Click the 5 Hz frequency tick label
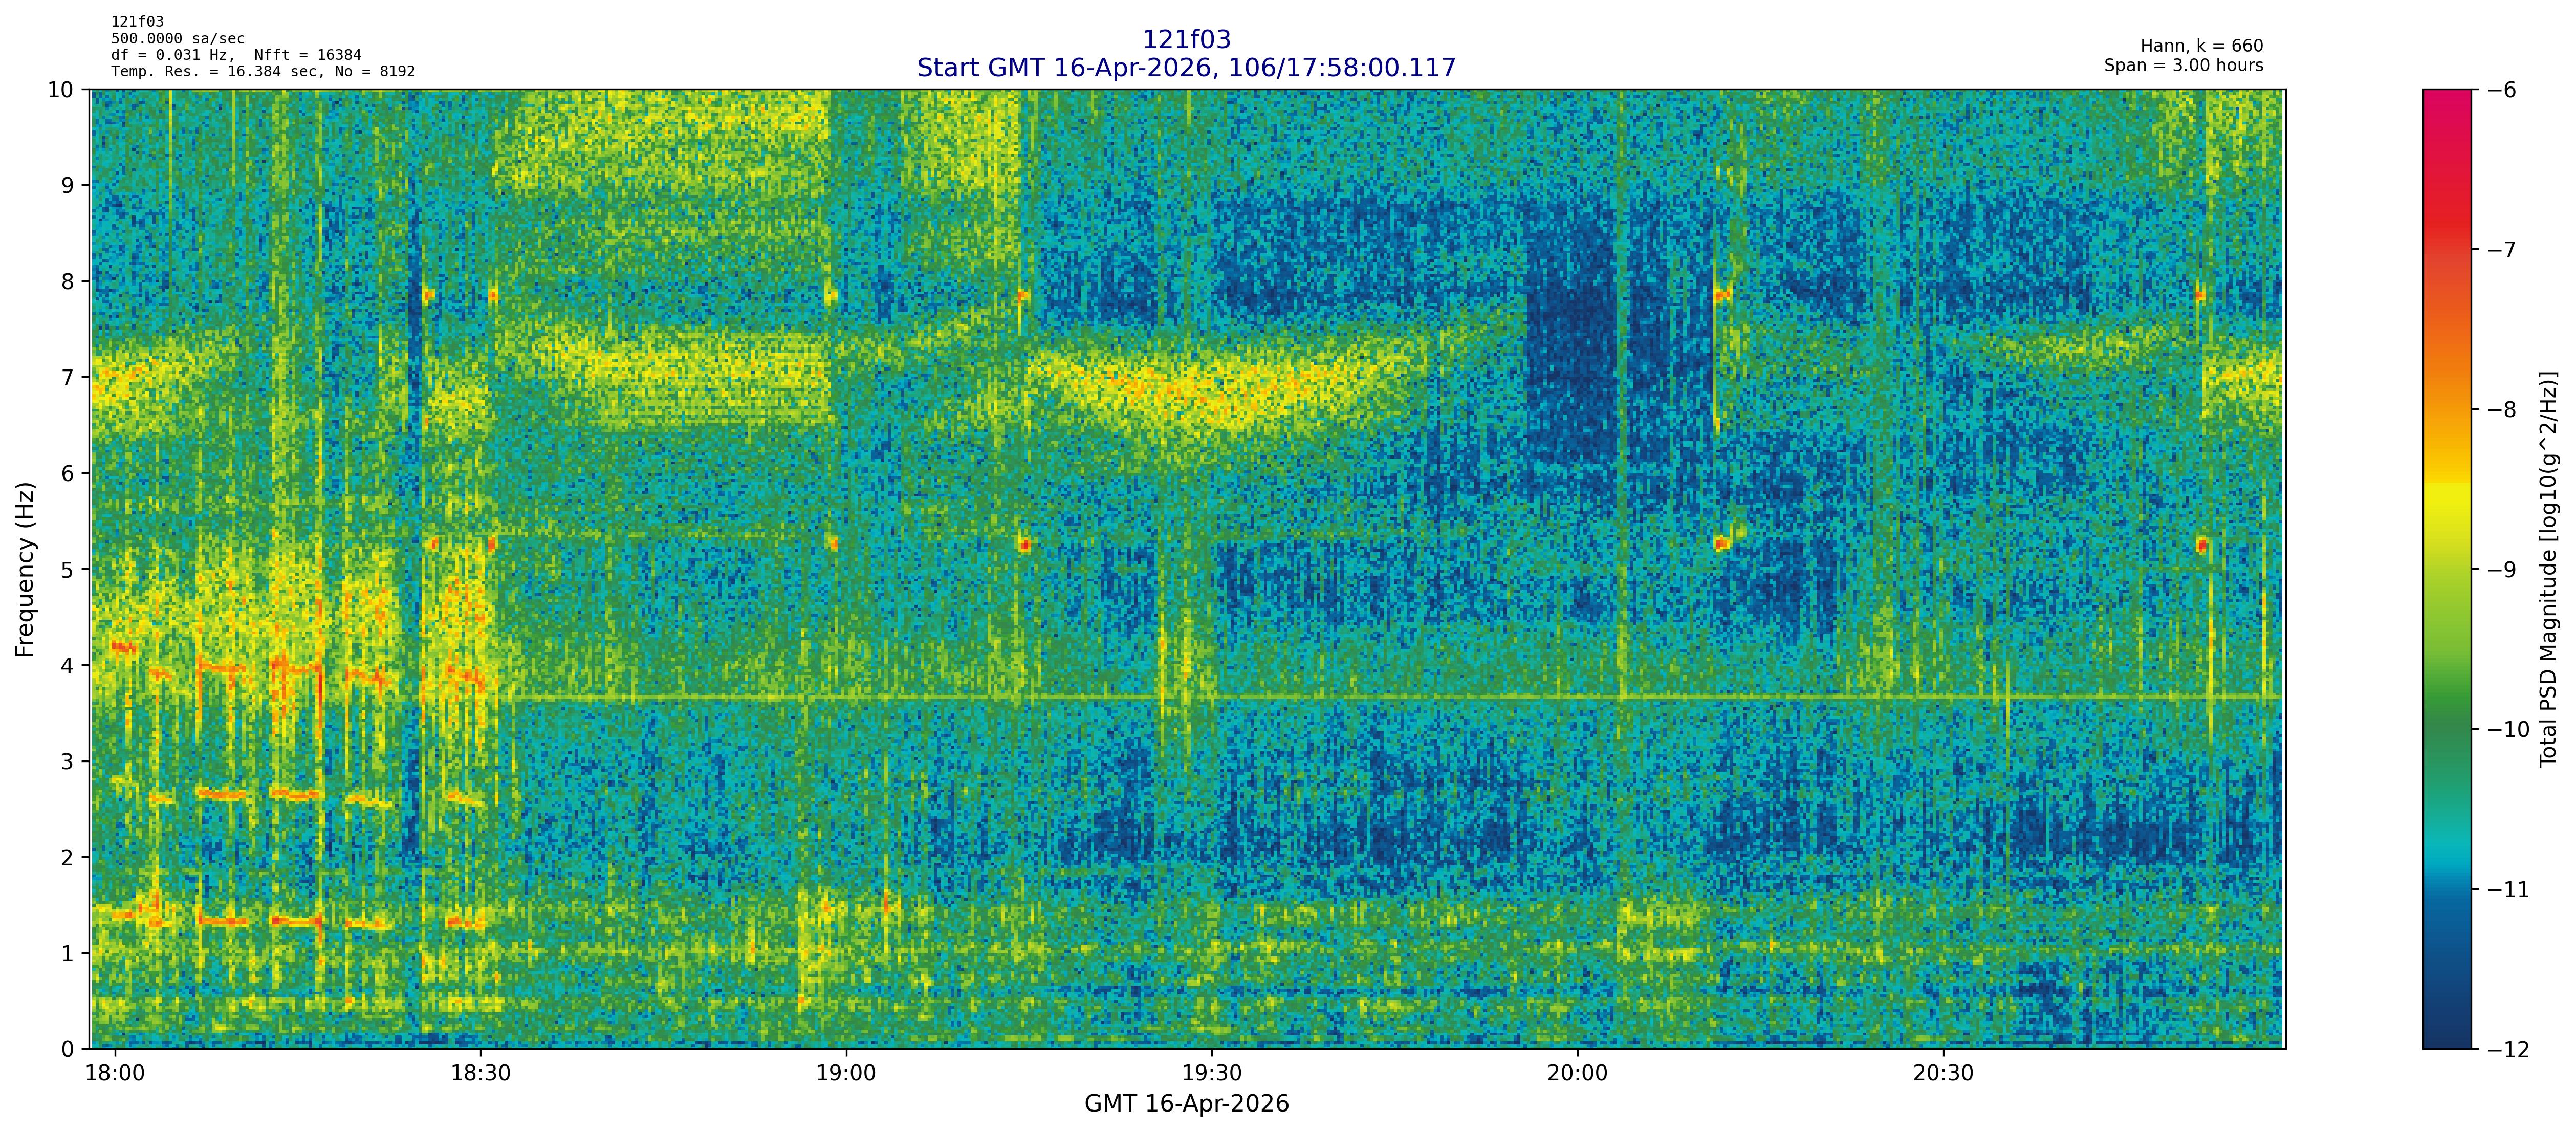 click(x=67, y=569)
